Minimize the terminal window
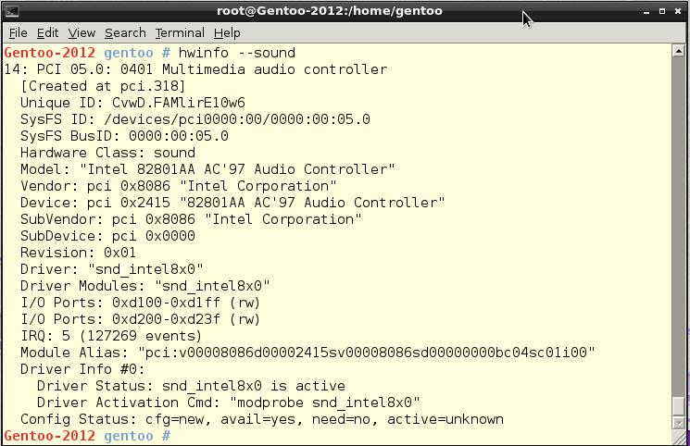 pyautogui.click(x=646, y=11)
